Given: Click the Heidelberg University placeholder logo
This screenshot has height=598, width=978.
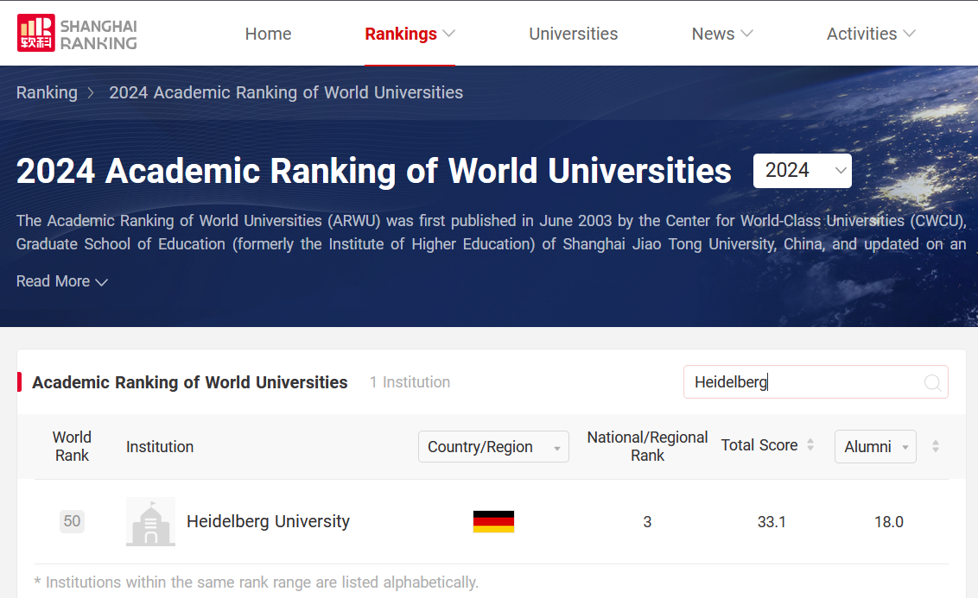Looking at the screenshot, I should point(150,521).
